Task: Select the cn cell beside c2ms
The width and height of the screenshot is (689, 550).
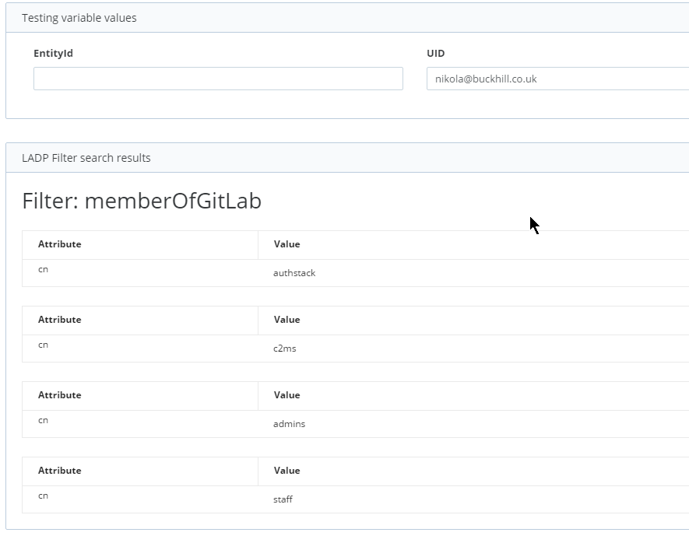Action: pos(139,349)
